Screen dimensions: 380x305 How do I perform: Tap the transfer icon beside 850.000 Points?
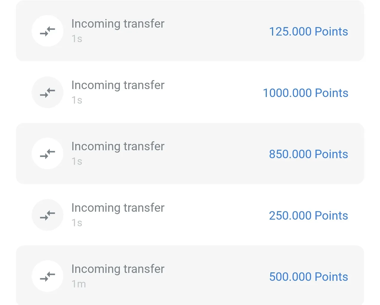pos(47,154)
